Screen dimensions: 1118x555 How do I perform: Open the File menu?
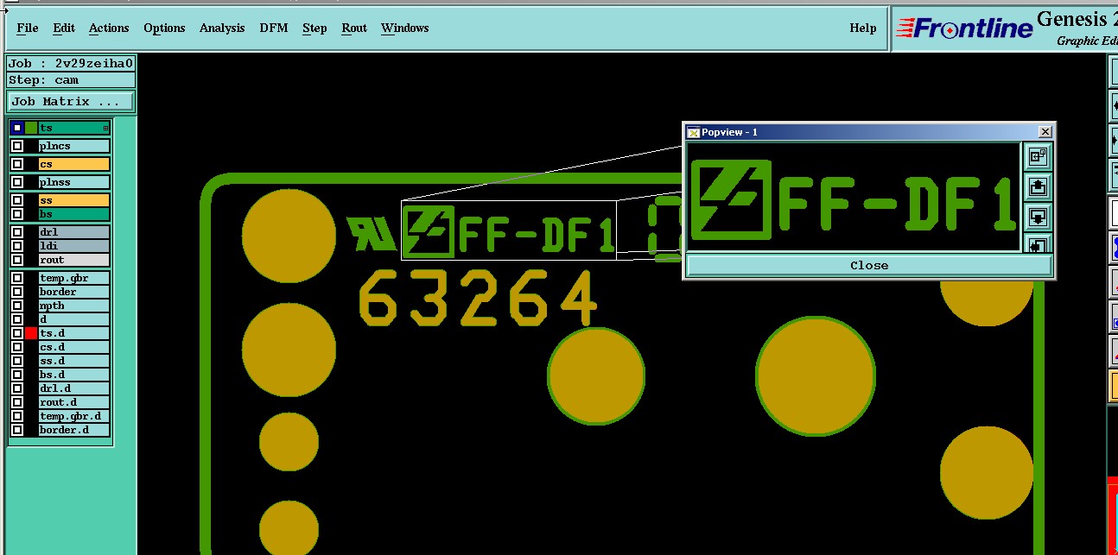click(x=28, y=28)
